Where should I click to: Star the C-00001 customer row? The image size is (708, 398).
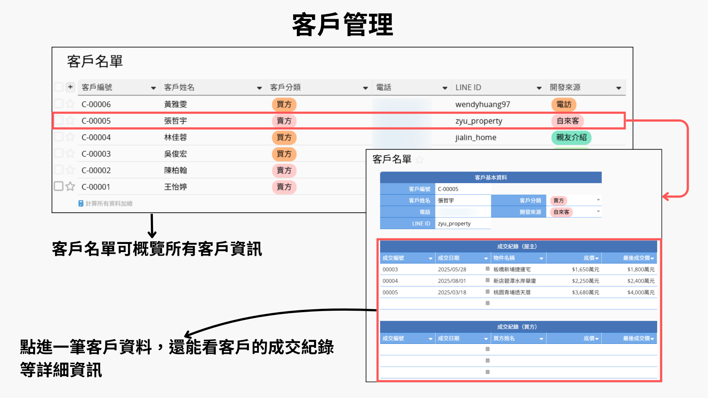(70, 186)
